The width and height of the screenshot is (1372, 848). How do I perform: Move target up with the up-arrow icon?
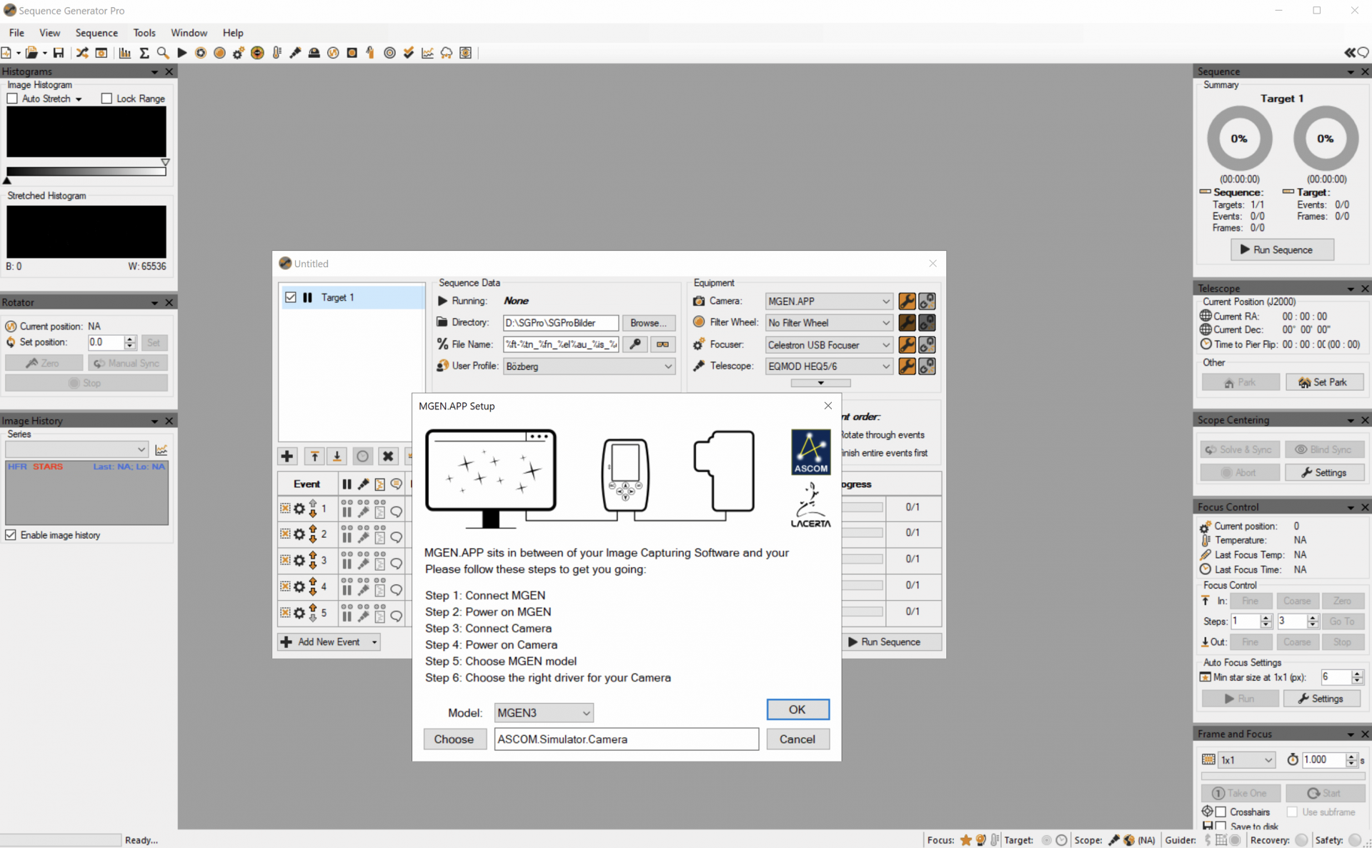coord(314,456)
